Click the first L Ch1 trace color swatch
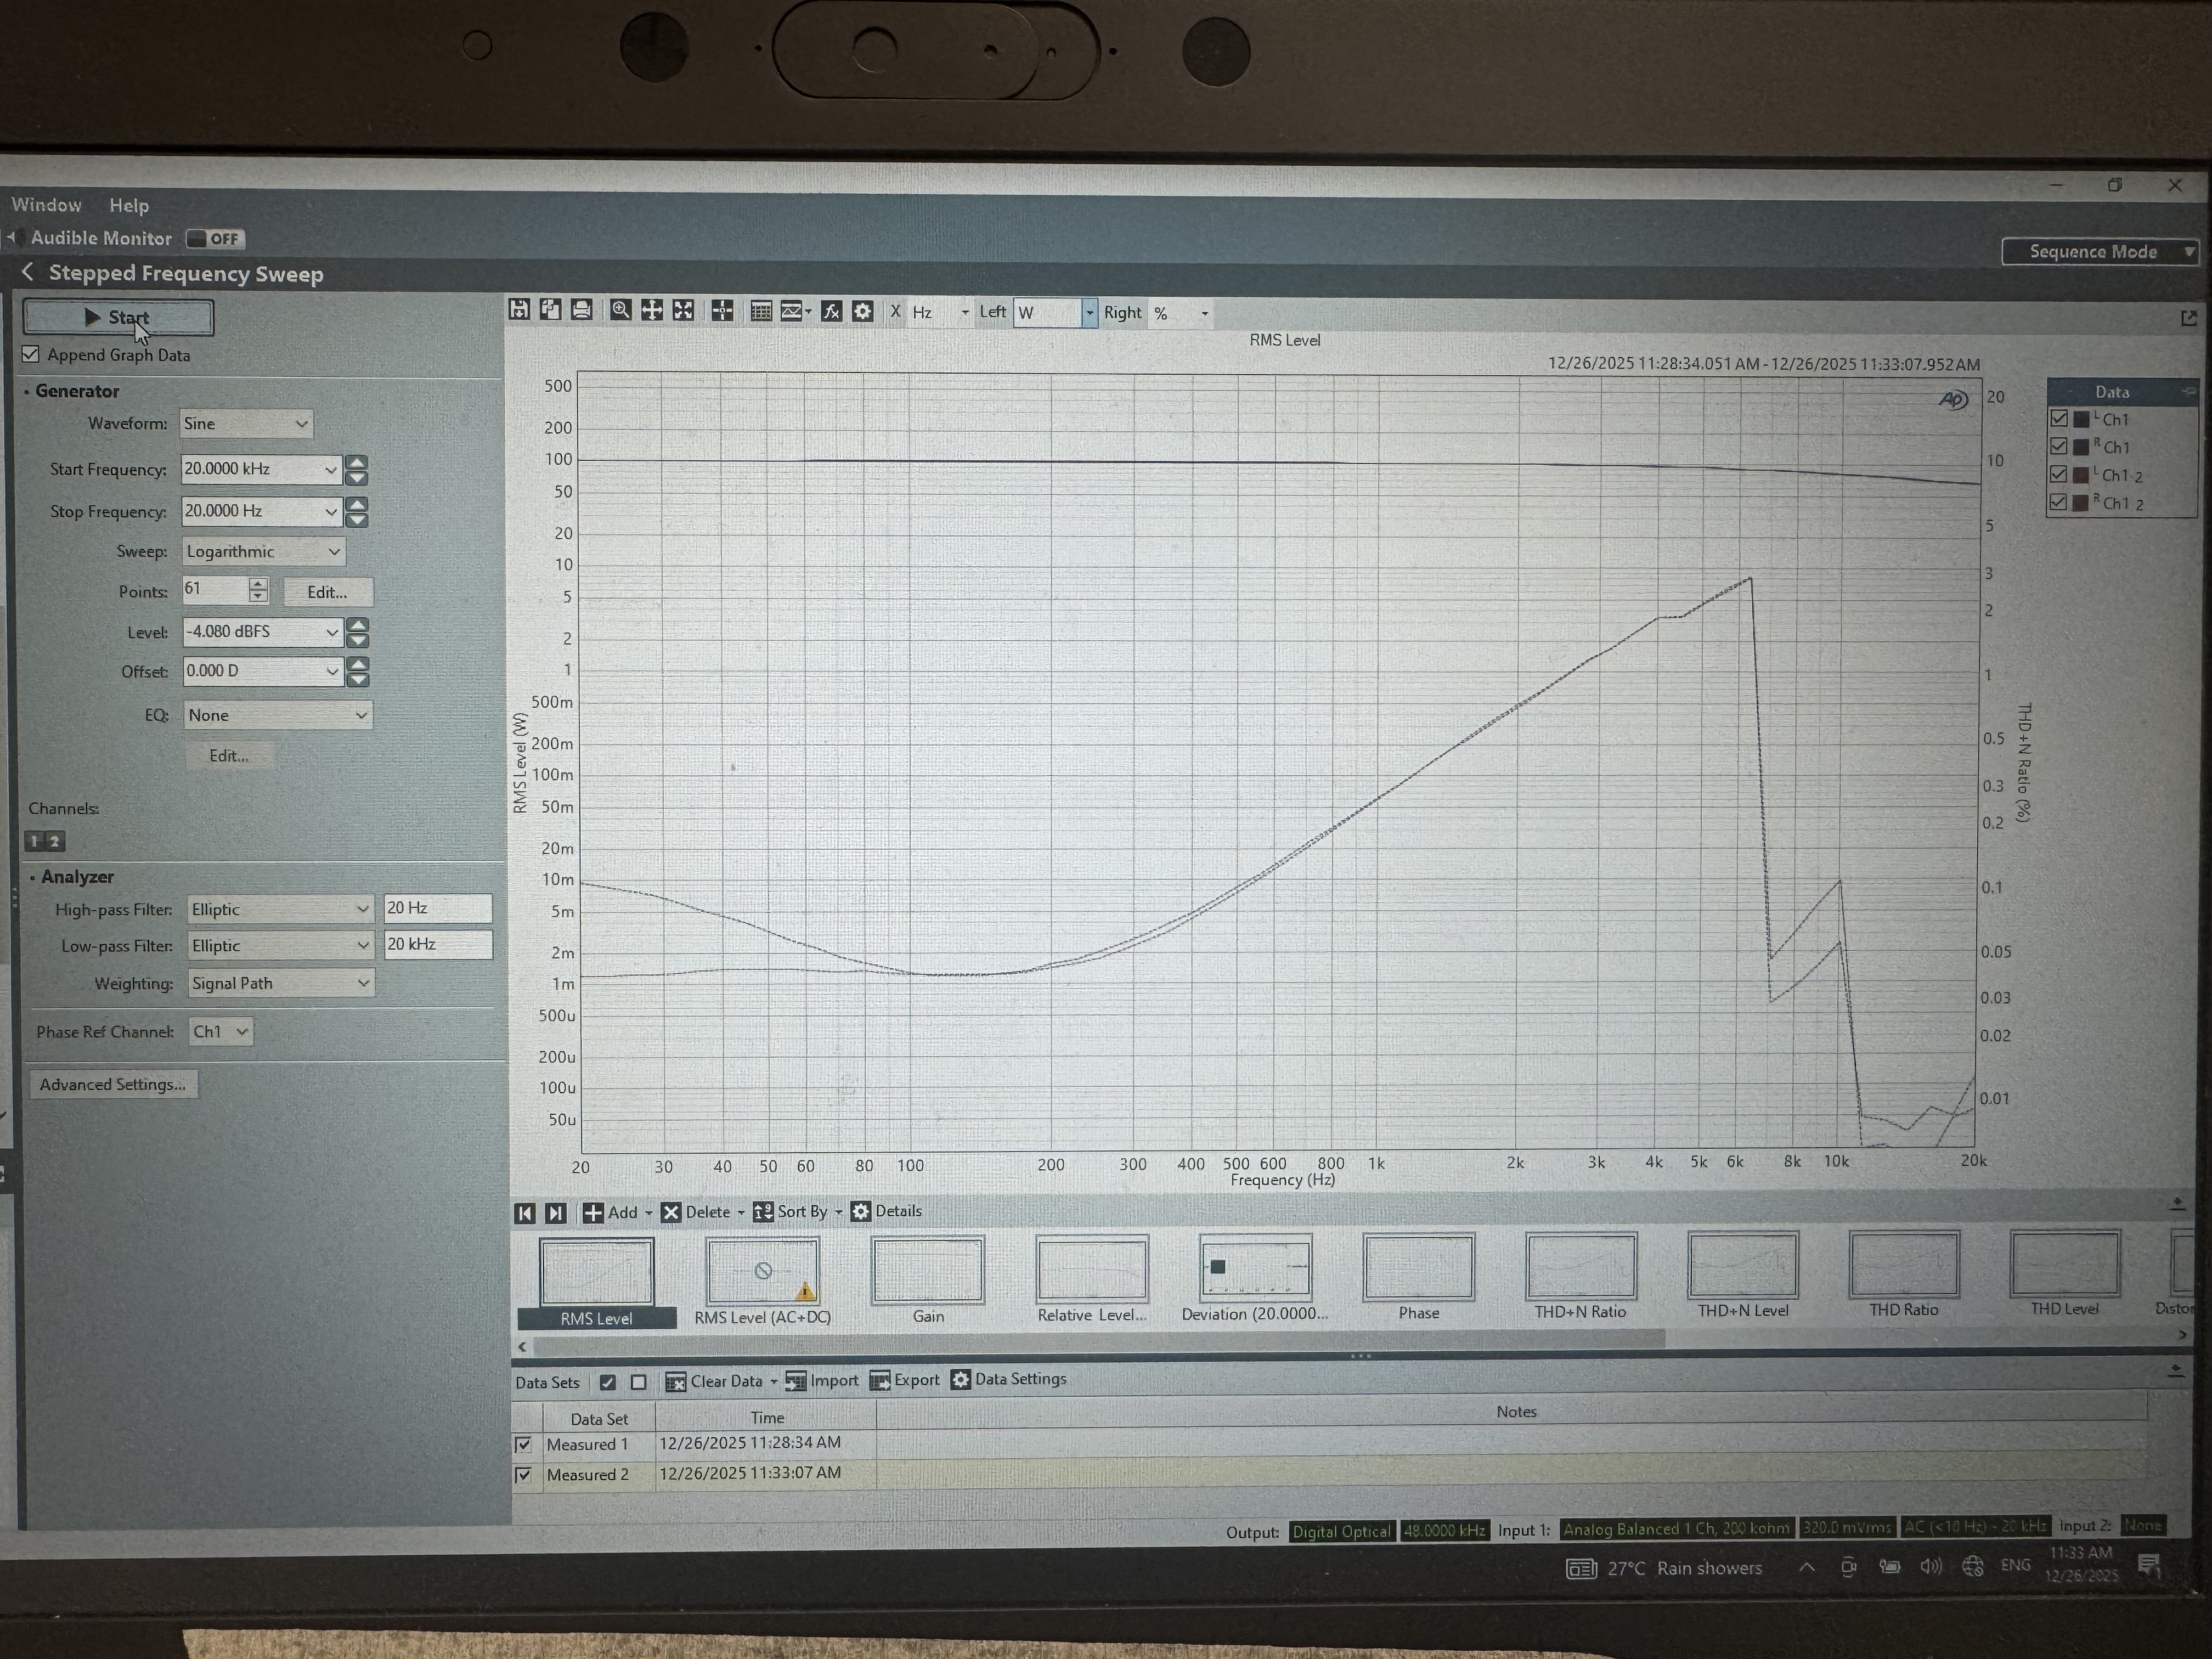 tap(2082, 419)
